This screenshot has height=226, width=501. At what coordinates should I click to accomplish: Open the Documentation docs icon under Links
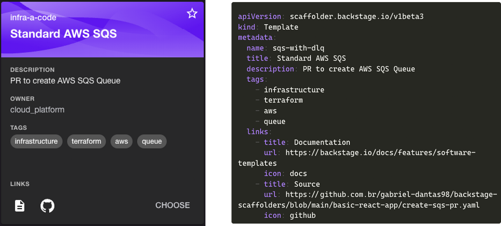click(x=19, y=206)
